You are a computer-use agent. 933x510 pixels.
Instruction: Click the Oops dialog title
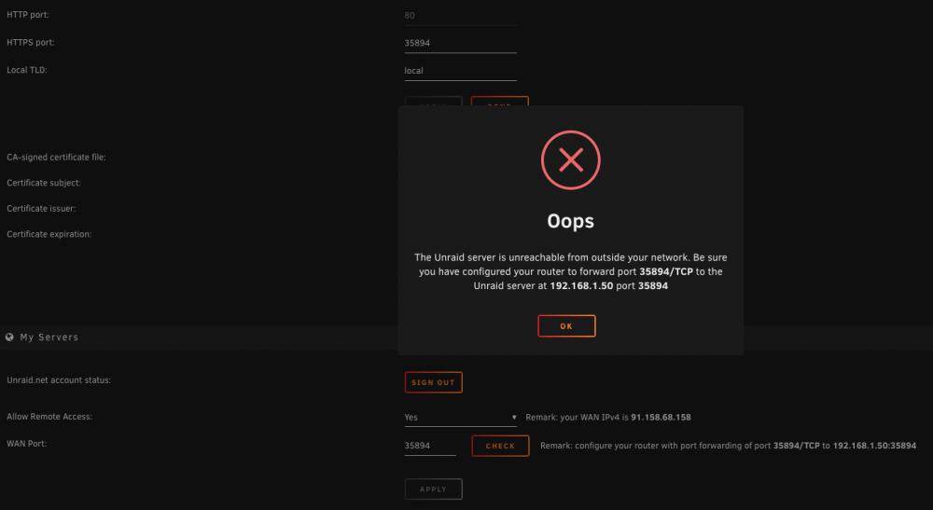pyautogui.click(x=571, y=221)
